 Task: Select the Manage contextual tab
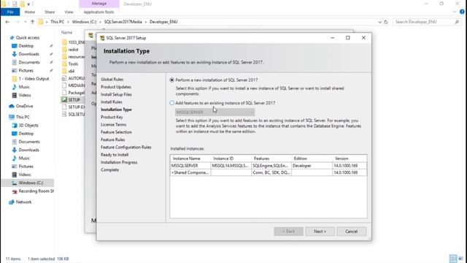pyautogui.click(x=99, y=4)
